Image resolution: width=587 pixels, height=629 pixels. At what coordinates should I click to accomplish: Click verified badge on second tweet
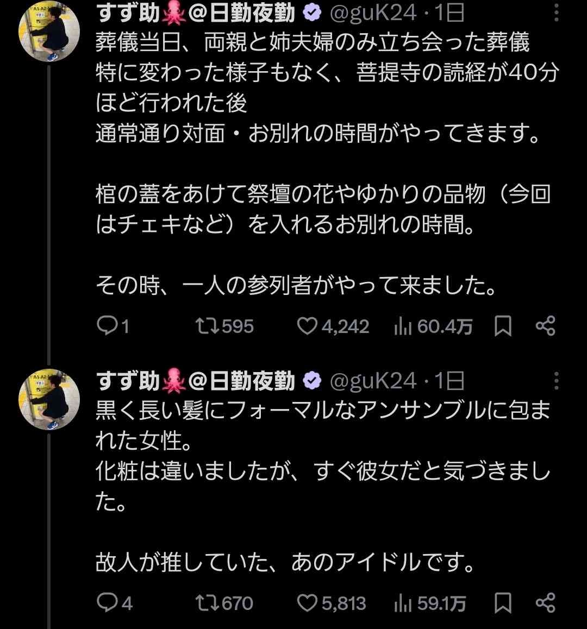[313, 381]
